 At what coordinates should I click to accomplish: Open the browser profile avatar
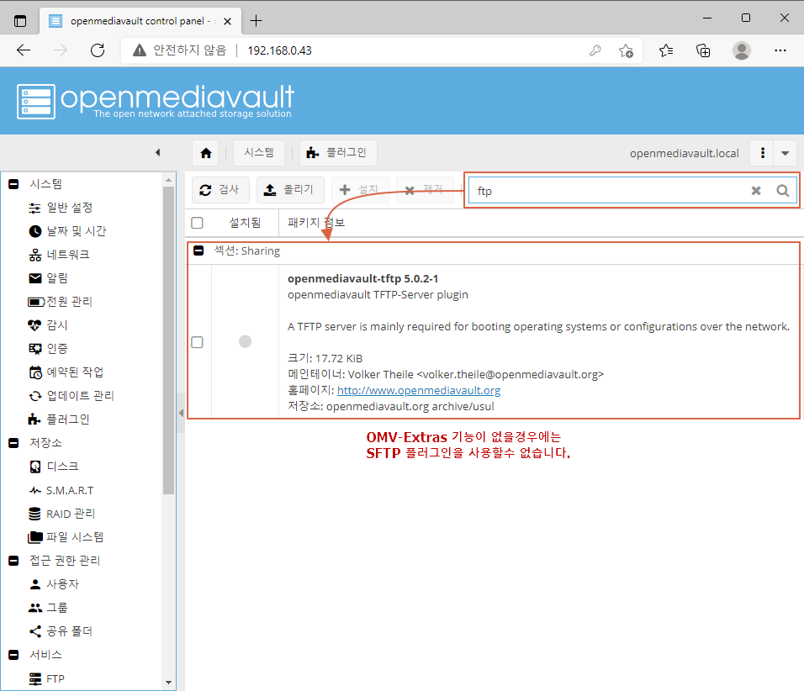point(742,50)
